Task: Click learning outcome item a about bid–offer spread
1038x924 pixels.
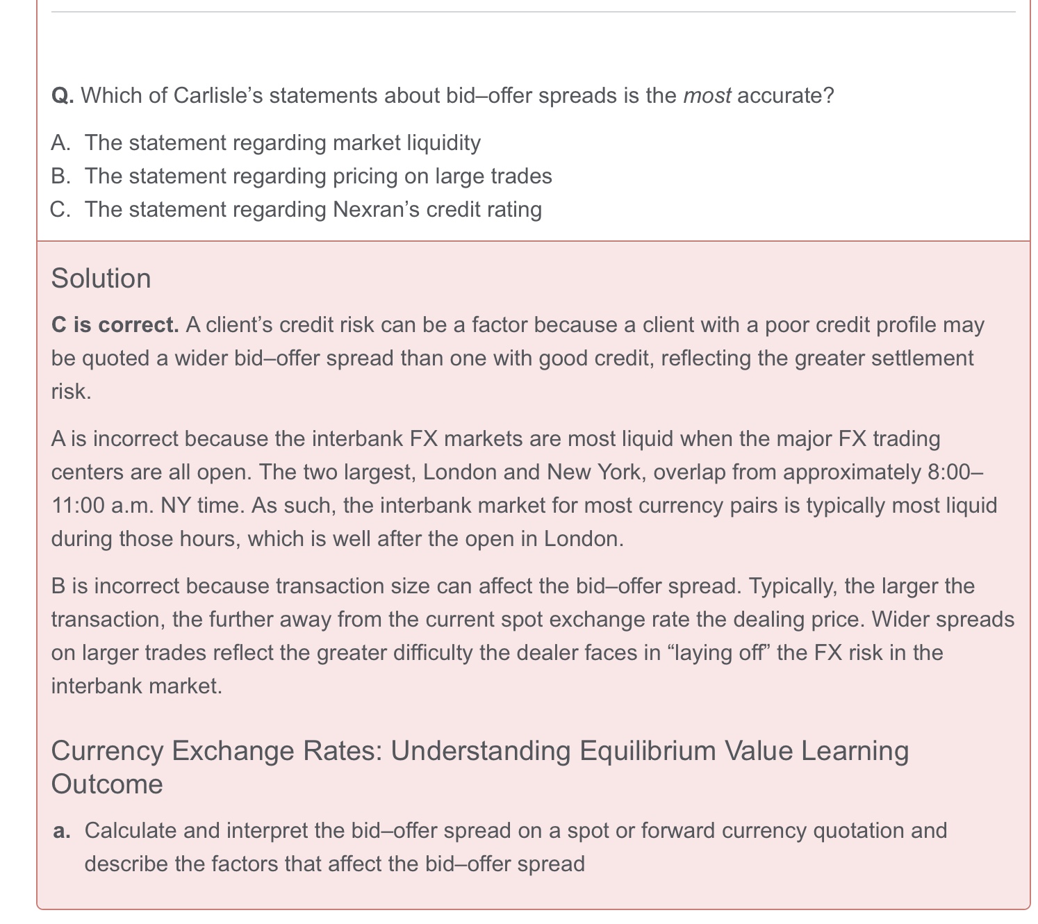Action: (x=516, y=848)
